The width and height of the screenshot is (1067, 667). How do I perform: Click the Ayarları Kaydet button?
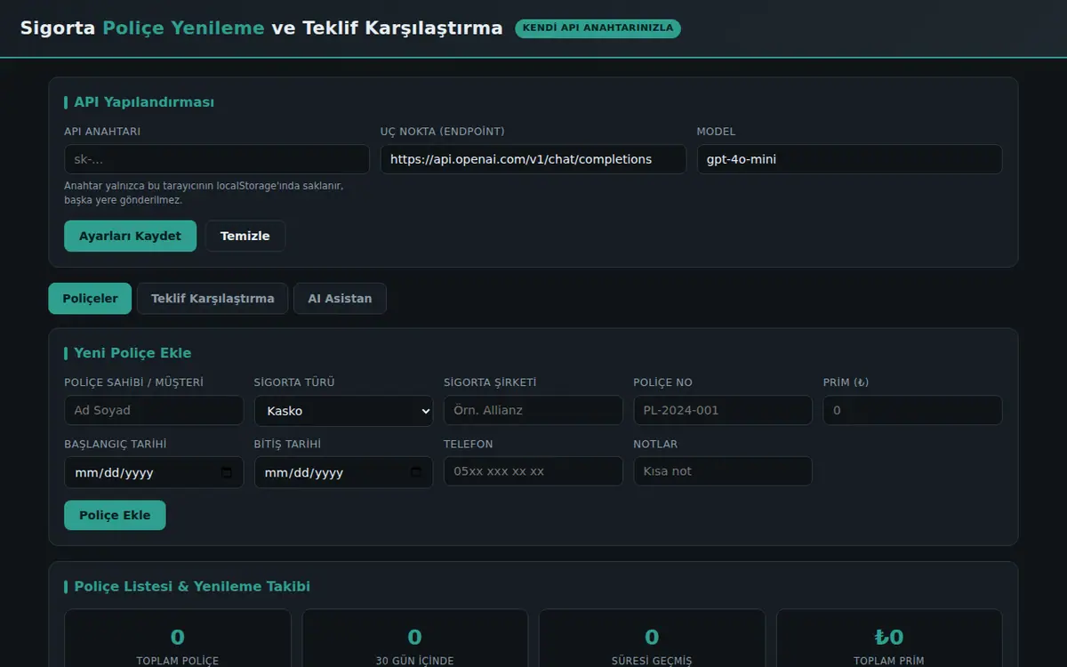[x=130, y=236]
